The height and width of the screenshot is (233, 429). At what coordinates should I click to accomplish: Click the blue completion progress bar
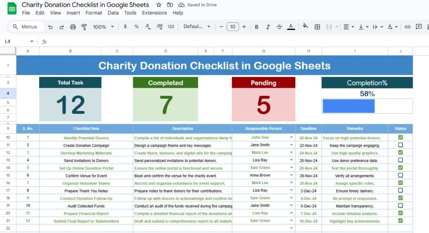[349, 106]
